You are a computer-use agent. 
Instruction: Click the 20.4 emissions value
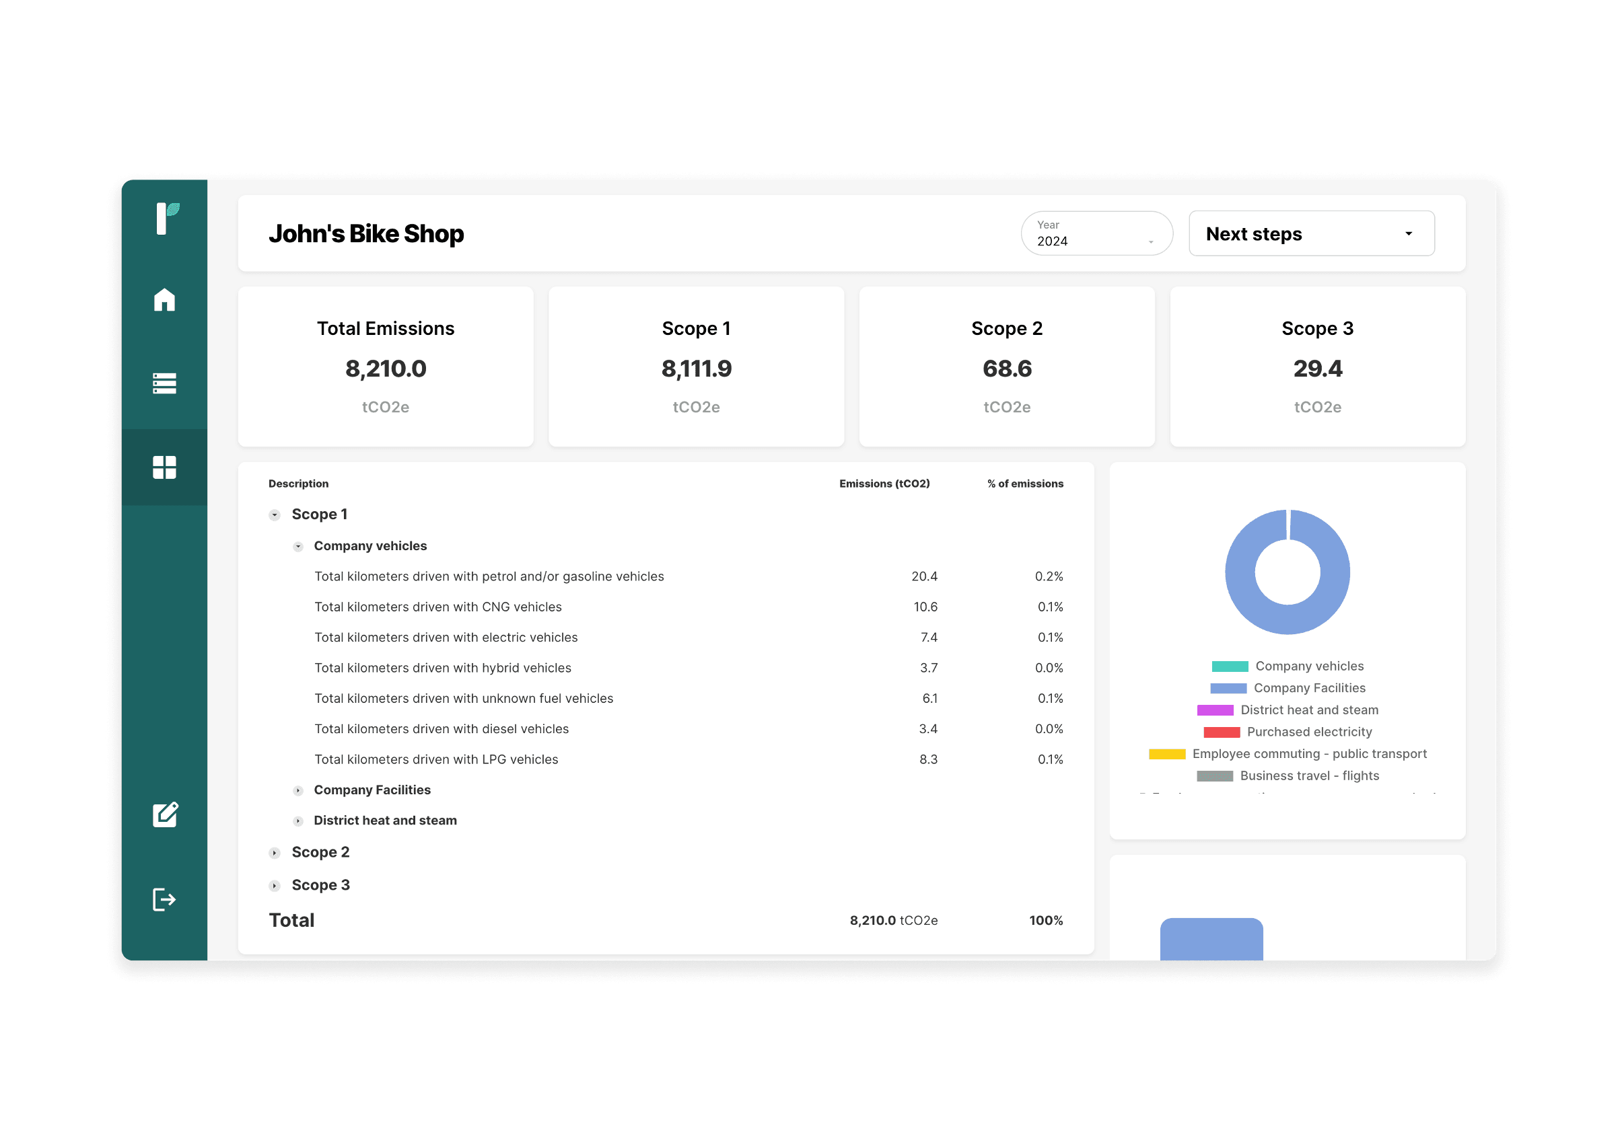tap(924, 576)
